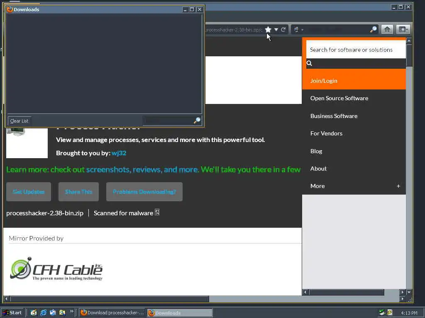Click the page vertical scrollbar down arrow
The image size is (425, 318).
409,292
